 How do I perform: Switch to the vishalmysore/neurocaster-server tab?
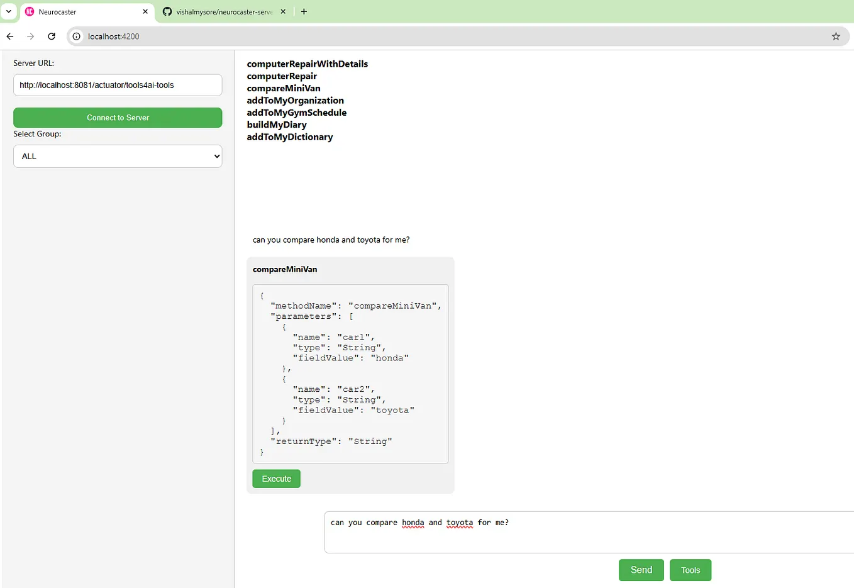pos(220,11)
